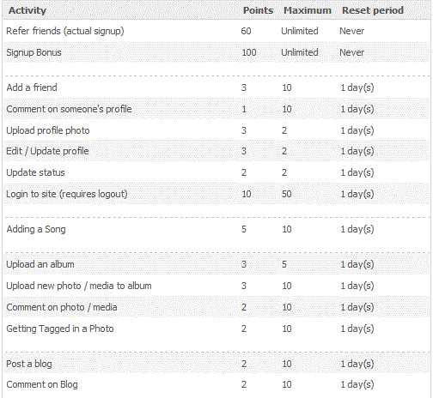
Task: Select the Refer friends (actual signup) row
Action: 216,31
